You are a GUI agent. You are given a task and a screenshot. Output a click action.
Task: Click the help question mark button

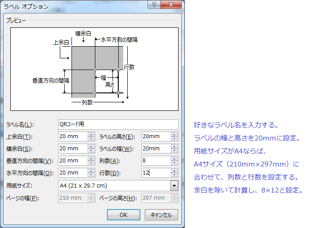[x=154, y=4]
